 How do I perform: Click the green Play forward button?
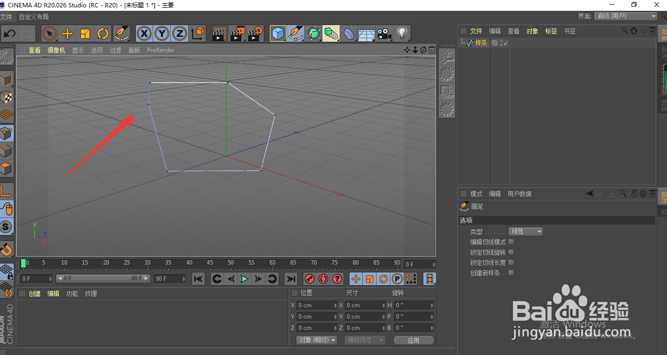[244, 279]
